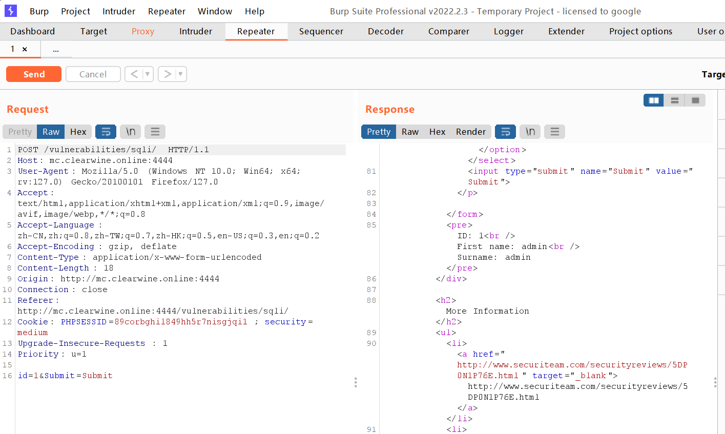
Task: Switch to Project options tab
Action: coord(640,31)
